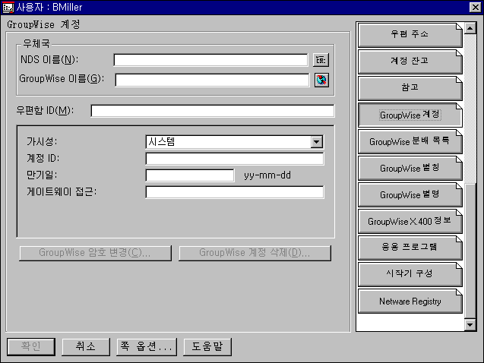Click the GroupWise 암호 변경 button

pos(95,253)
